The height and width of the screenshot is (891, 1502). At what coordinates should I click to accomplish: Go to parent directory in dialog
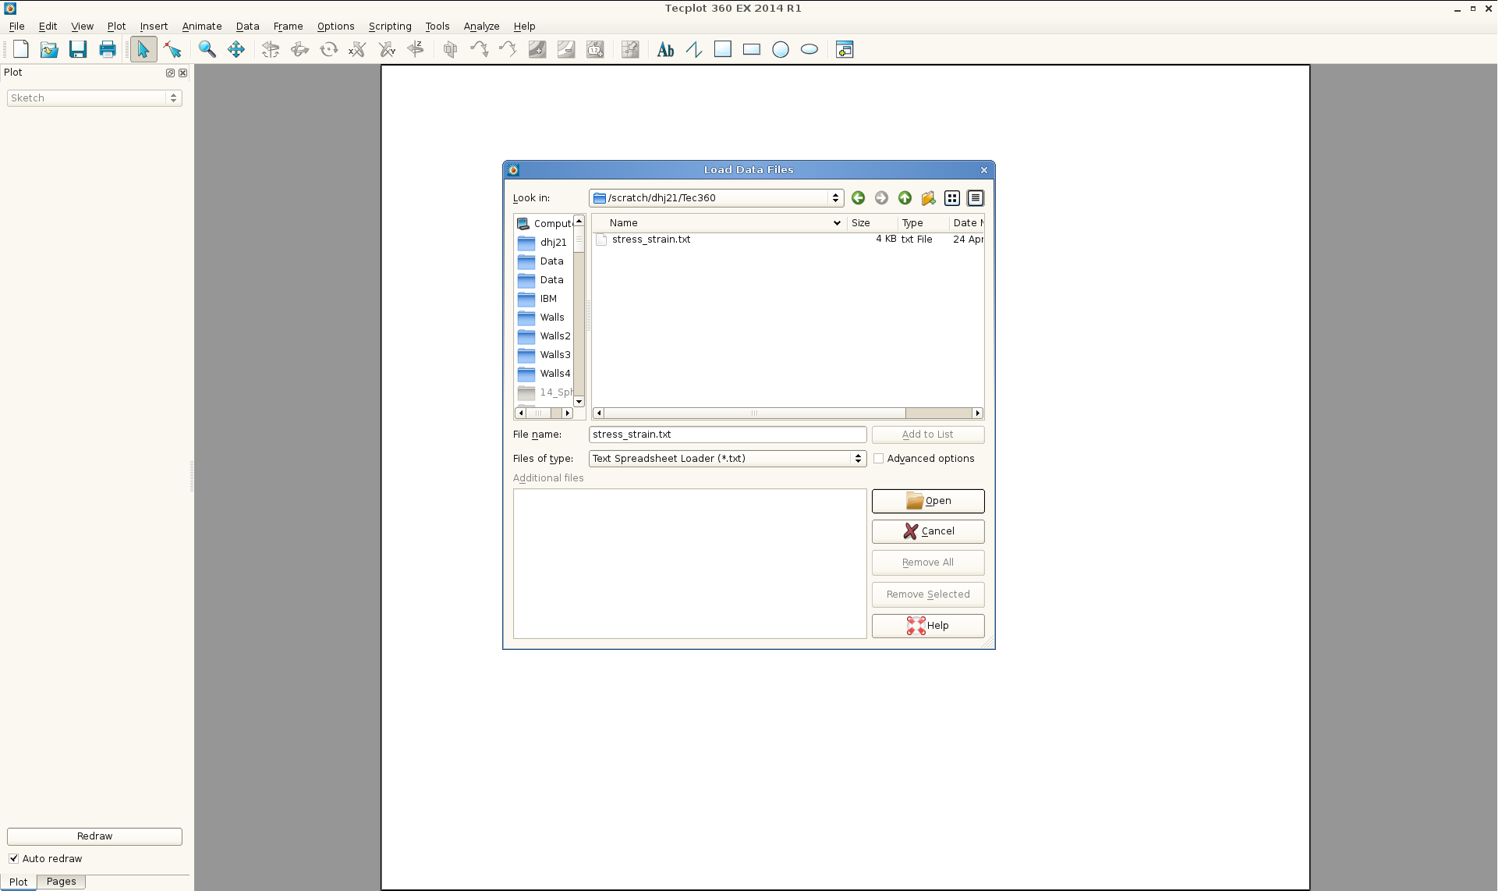click(x=905, y=198)
